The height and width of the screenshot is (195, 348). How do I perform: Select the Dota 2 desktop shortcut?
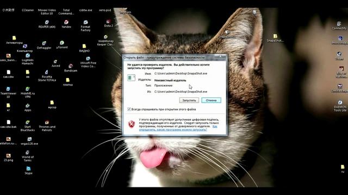(108, 23)
